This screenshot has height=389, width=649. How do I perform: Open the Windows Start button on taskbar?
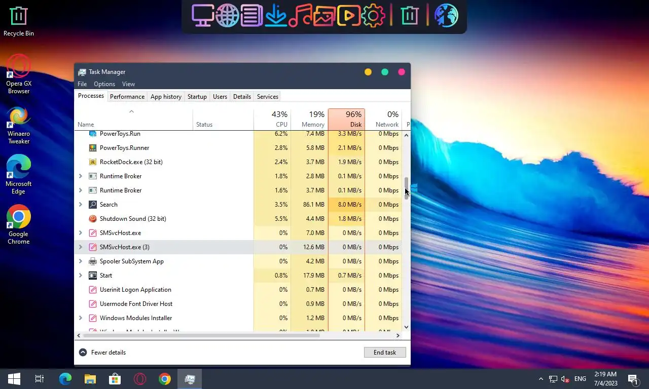click(x=14, y=379)
